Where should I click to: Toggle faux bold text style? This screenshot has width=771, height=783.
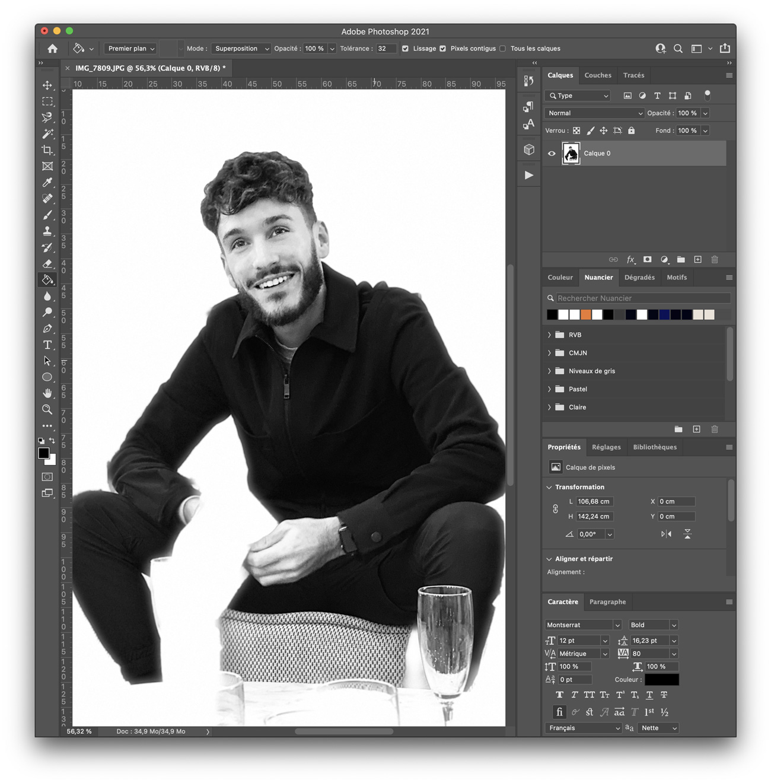click(559, 695)
